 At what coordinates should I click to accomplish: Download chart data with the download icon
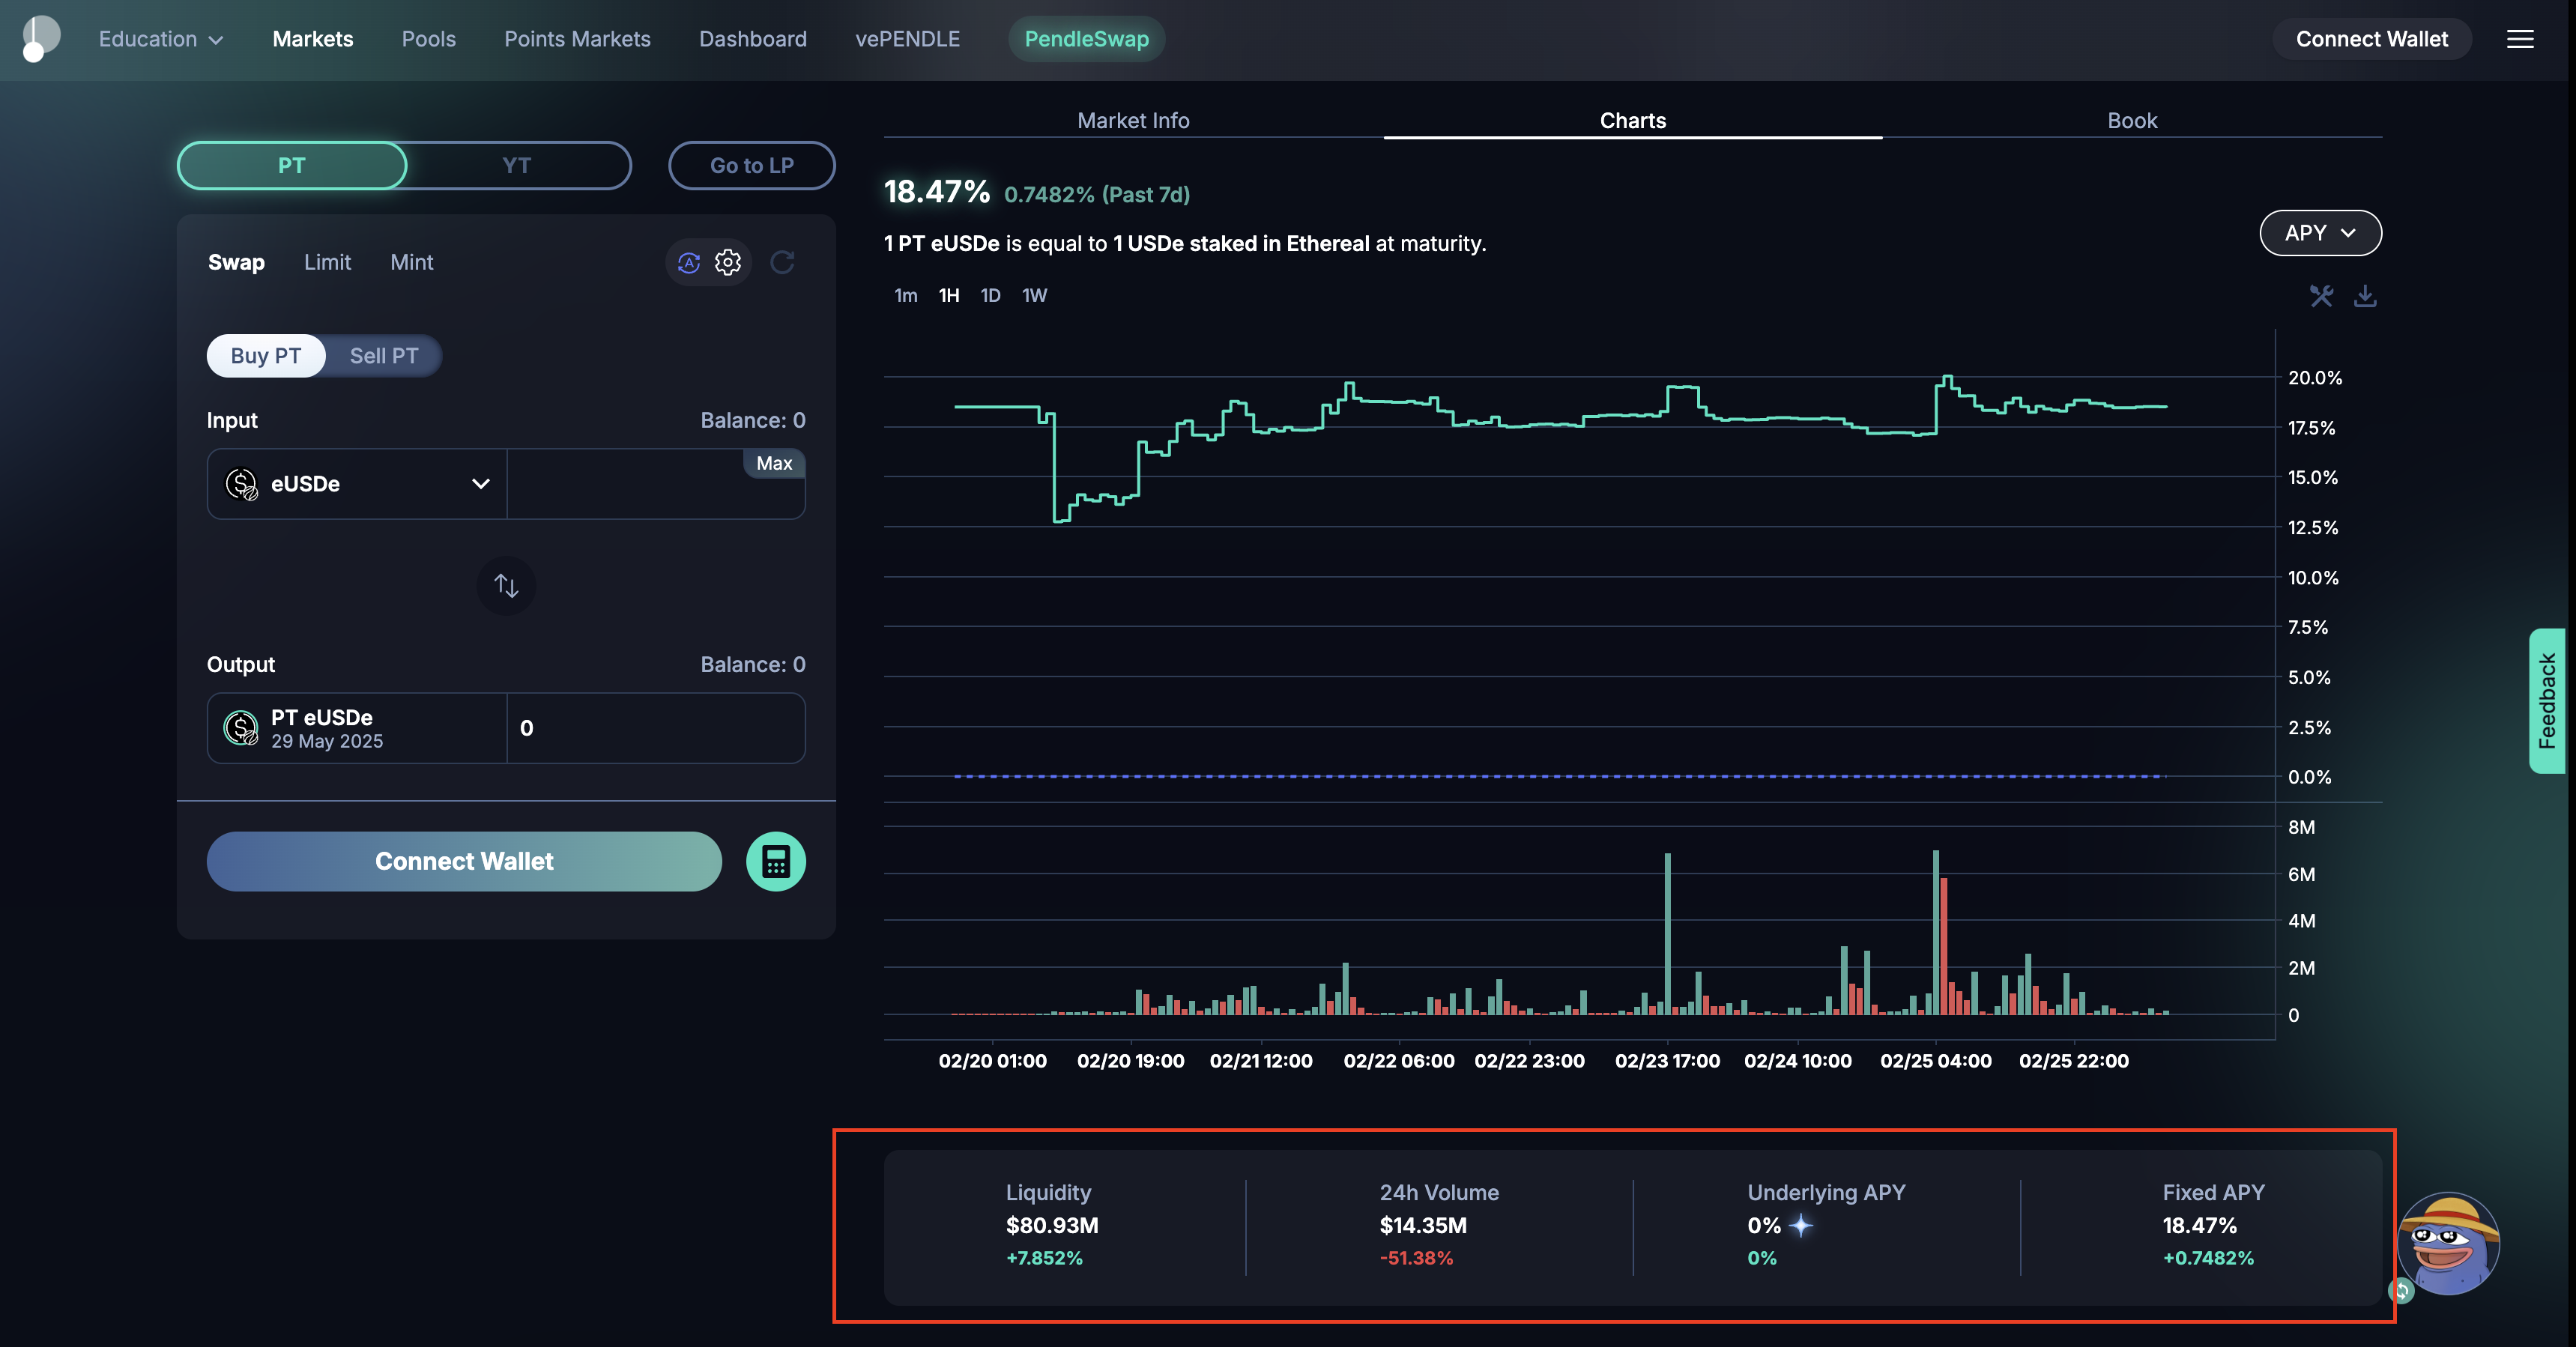coord(2366,296)
